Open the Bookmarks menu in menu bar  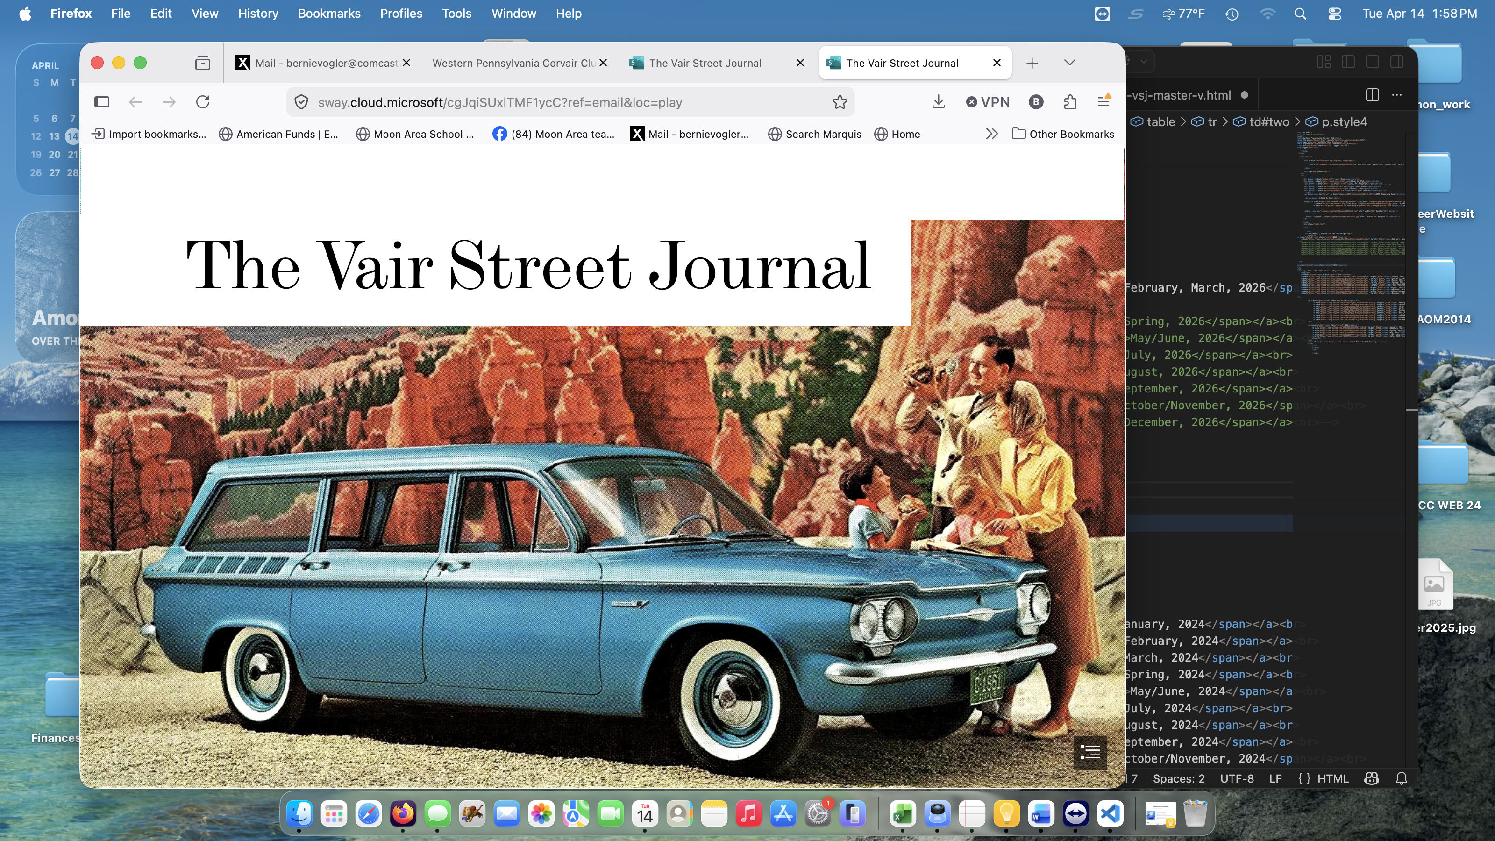tap(329, 14)
